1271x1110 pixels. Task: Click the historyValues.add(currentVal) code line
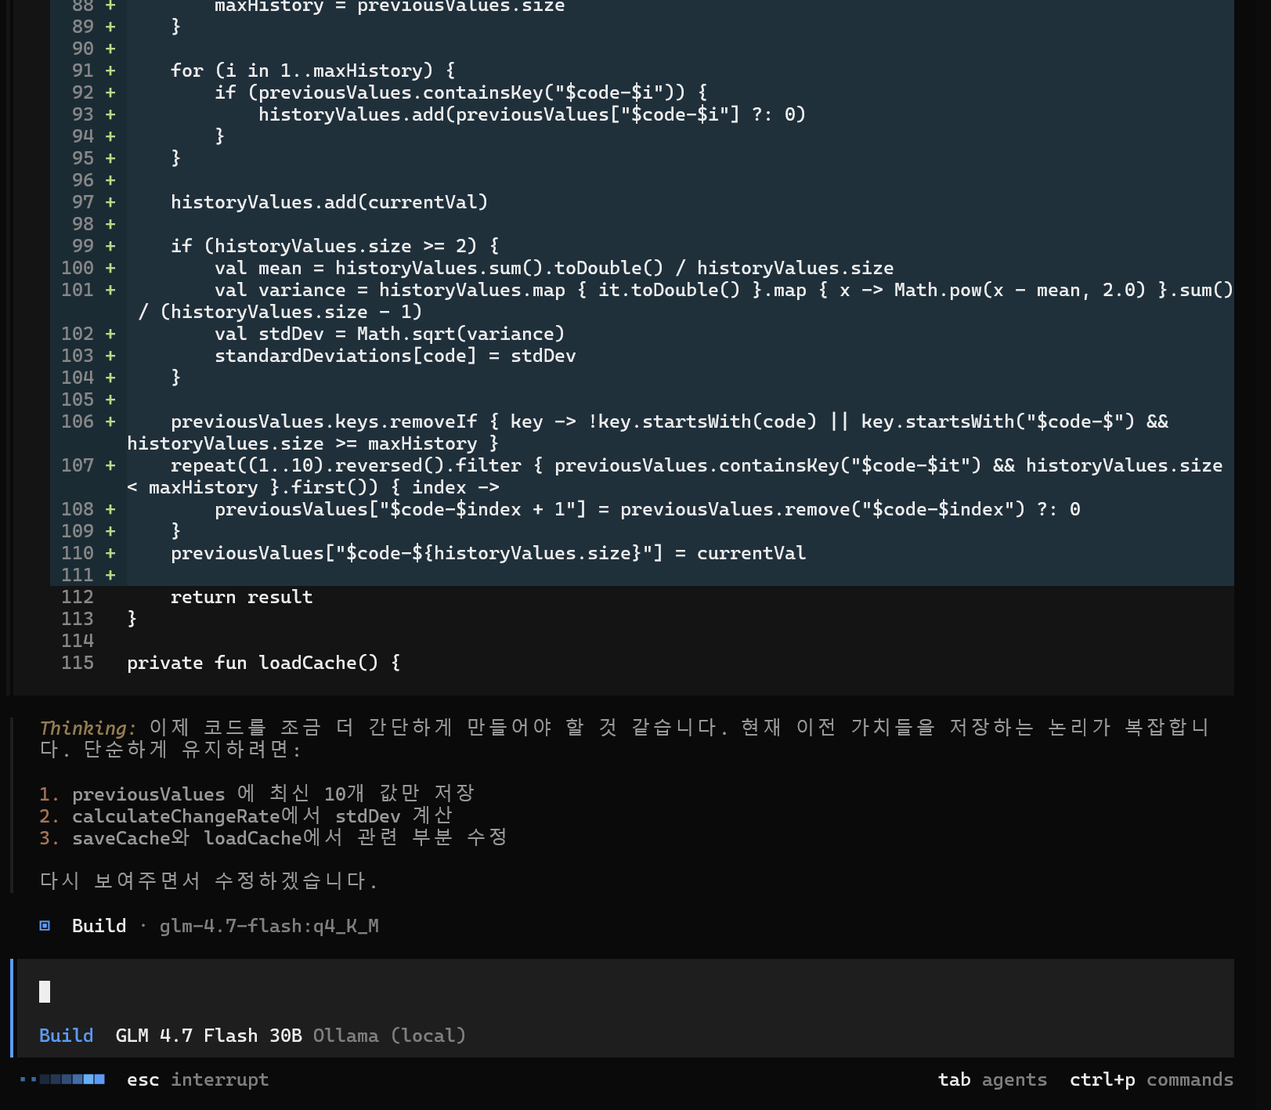click(329, 202)
